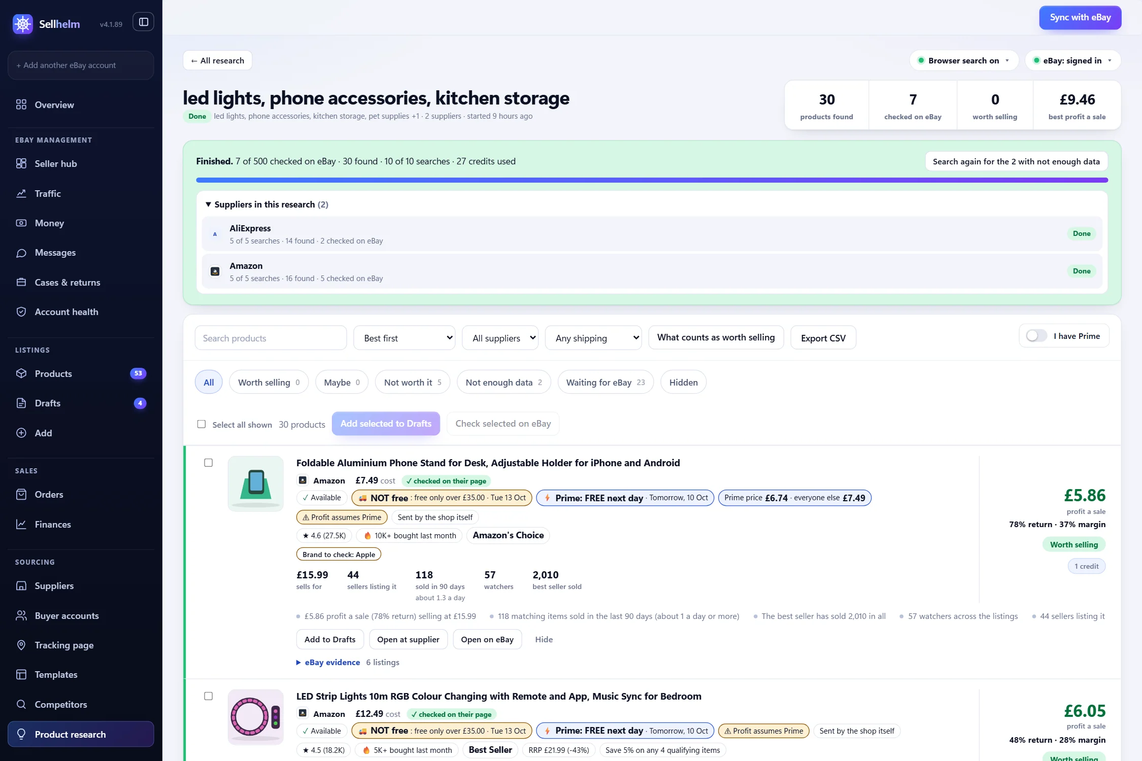Click Export CSV button
The height and width of the screenshot is (761, 1142).
click(823, 338)
